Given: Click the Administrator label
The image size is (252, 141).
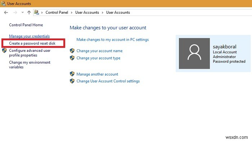Looking at the screenshot, I should [x=224, y=57].
